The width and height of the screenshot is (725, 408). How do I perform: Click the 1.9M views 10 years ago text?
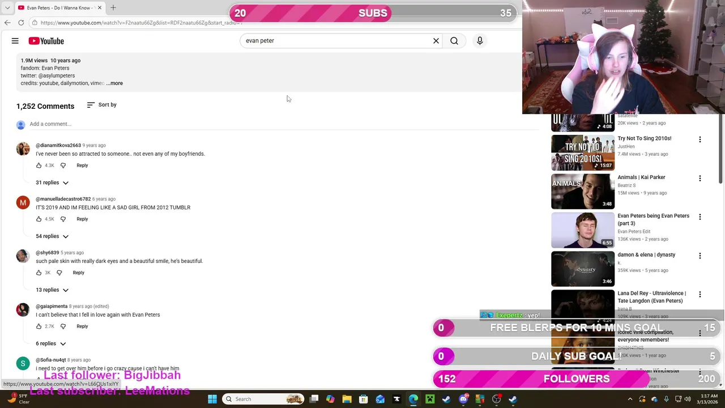point(50,61)
